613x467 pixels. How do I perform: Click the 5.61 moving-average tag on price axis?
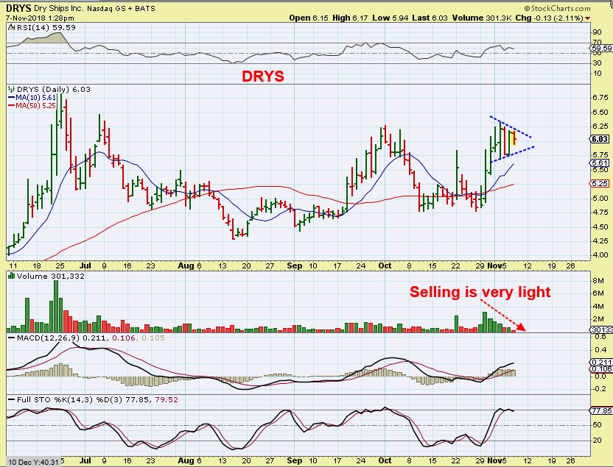click(599, 163)
